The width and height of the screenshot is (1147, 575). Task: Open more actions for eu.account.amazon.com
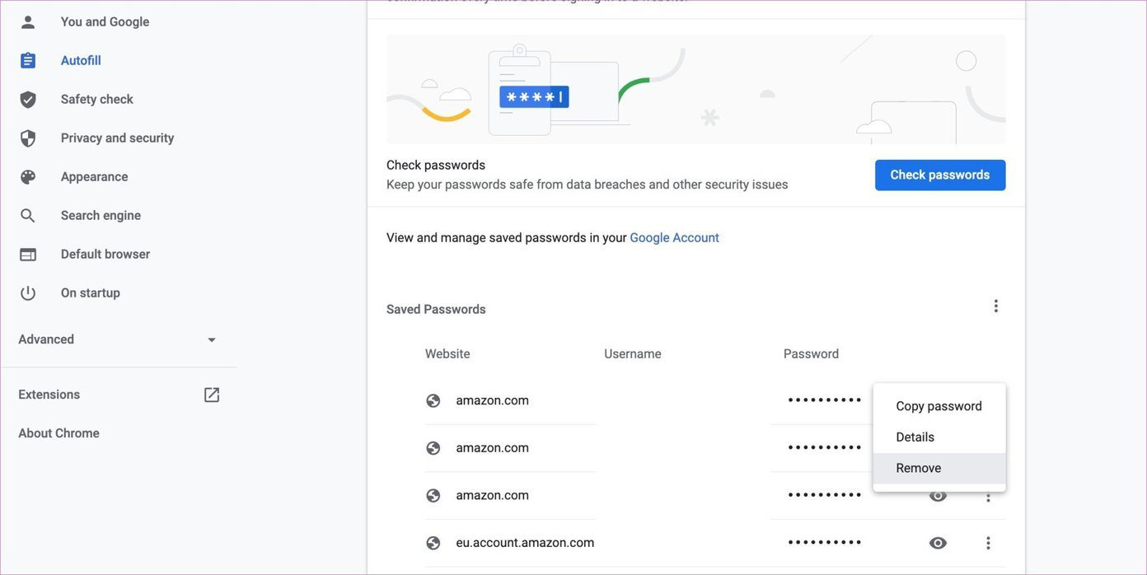click(x=989, y=543)
